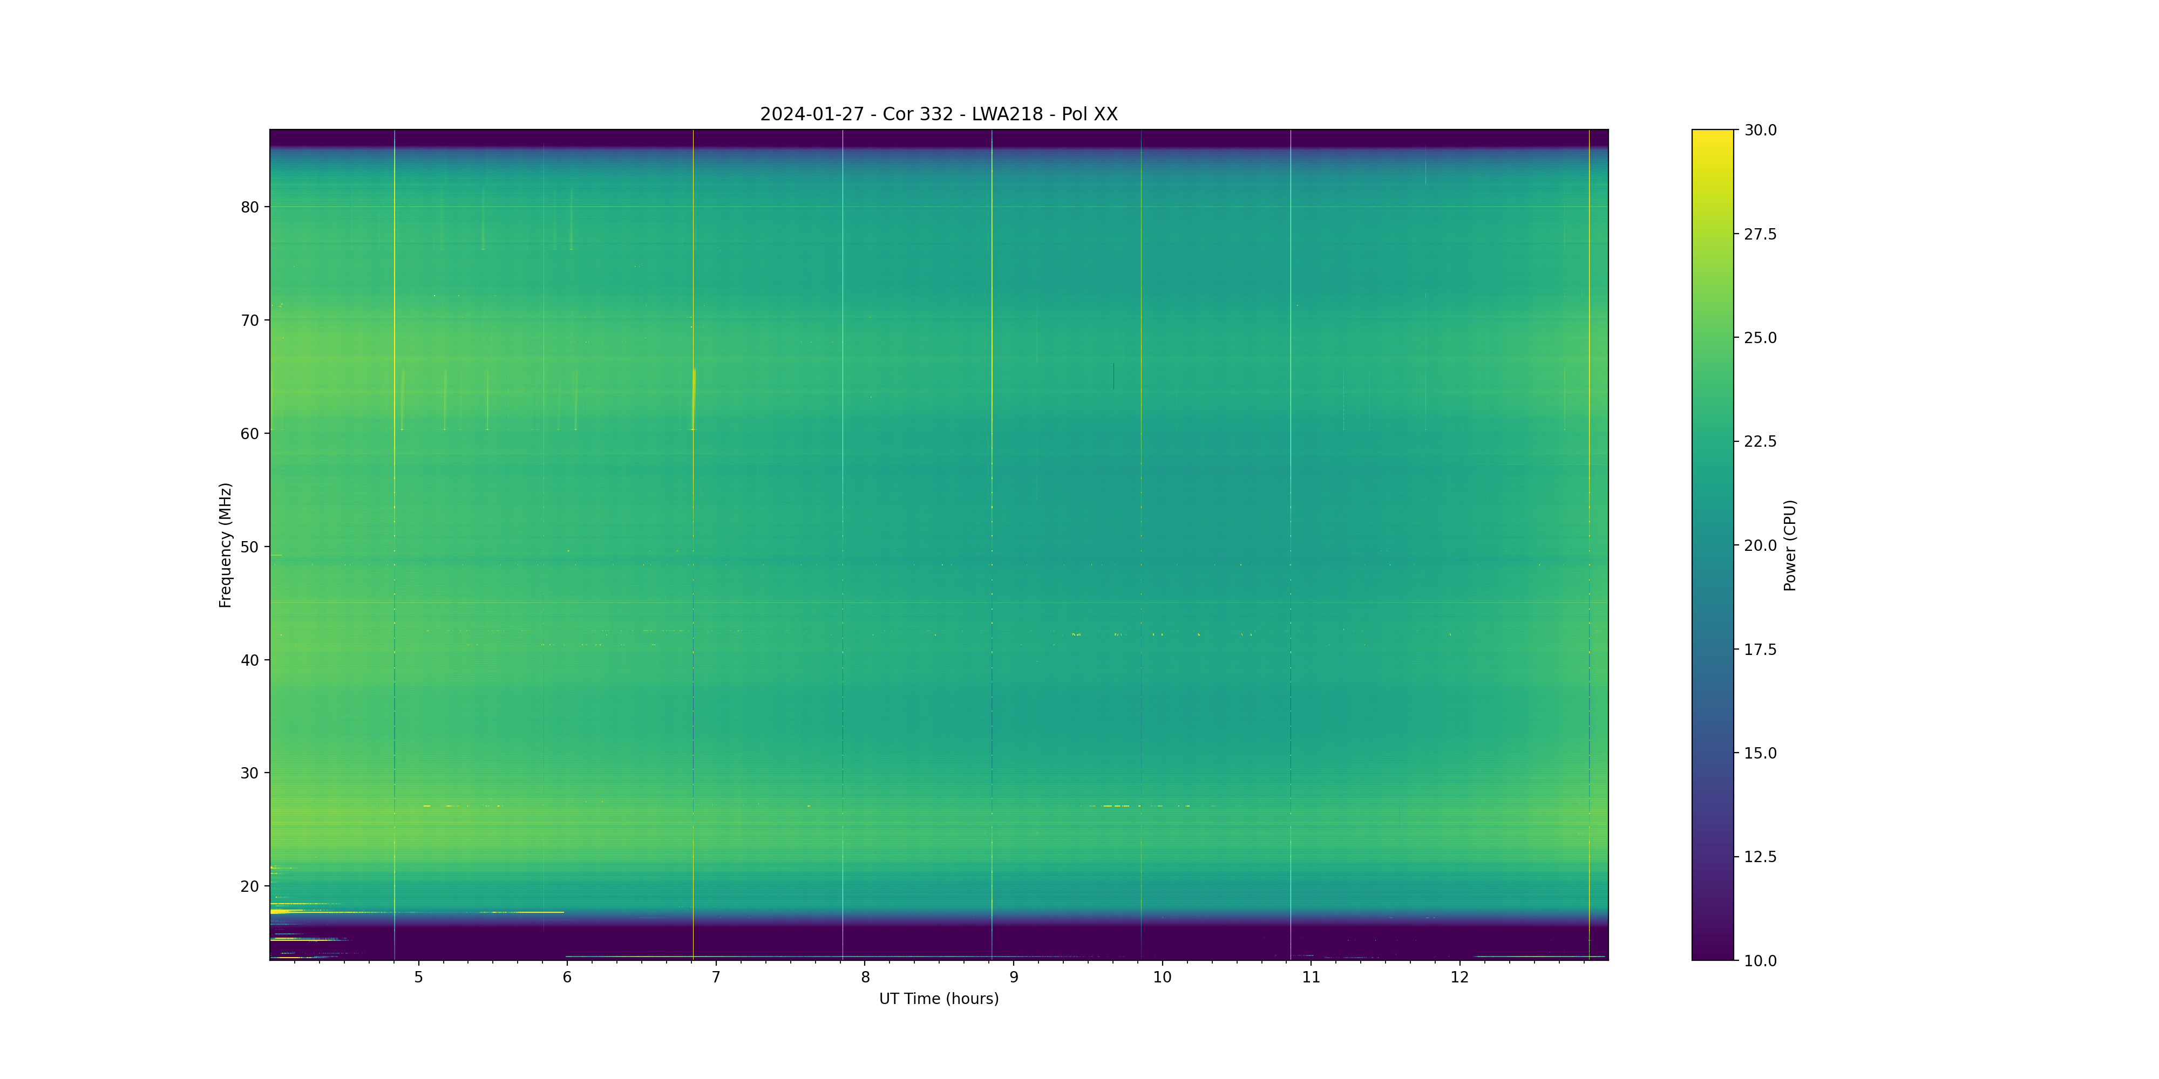Click x-axis tick label 12

click(x=1459, y=977)
